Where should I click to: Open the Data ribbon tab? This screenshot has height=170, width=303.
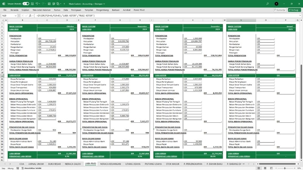pyautogui.click(x=66, y=10)
